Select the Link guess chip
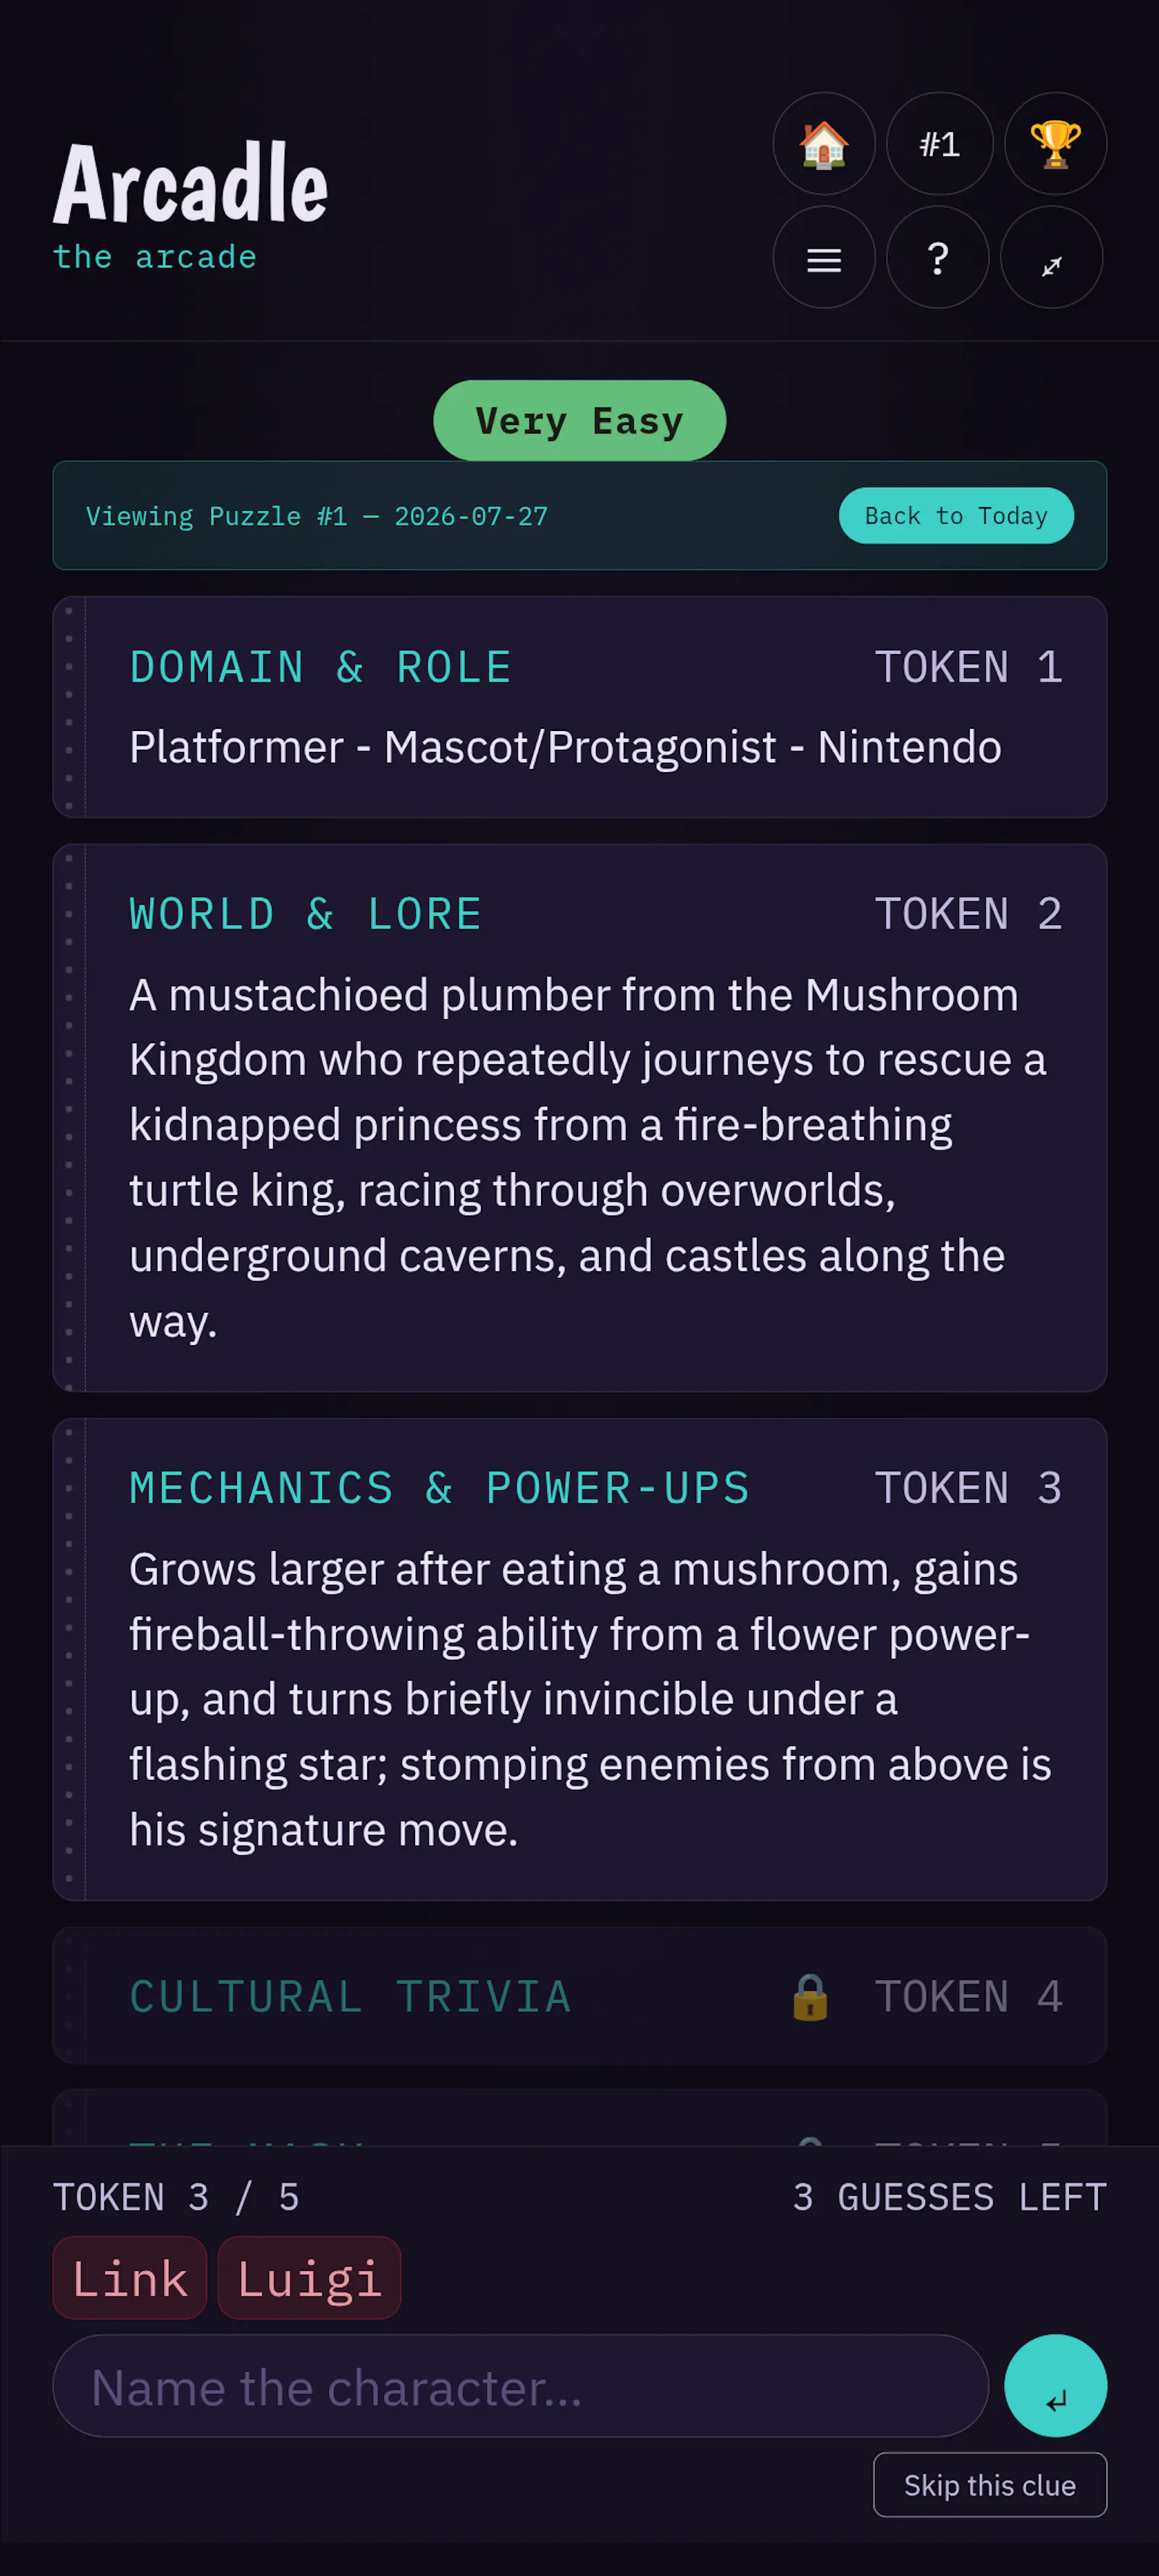This screenshot has width=1159, height=2576. (x=130, y=2278)
